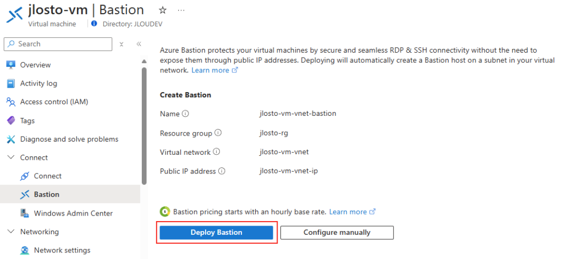Collapse the Networking section chevron
The height and width of the screenshot is (259, 563).
(11, 232)
